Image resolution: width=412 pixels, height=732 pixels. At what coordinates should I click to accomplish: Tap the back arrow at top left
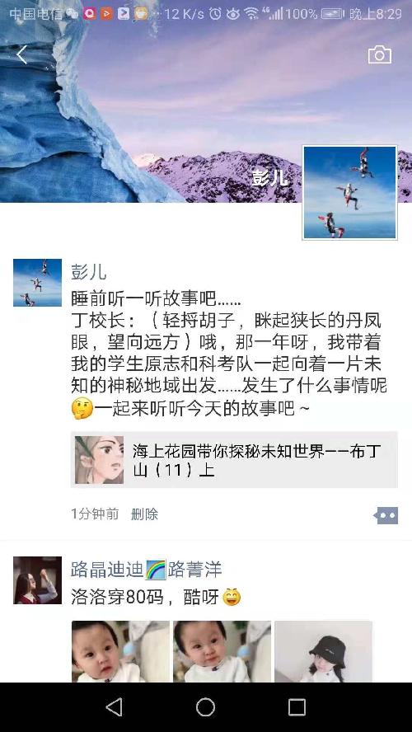pyautogui.click(x=22, y=55)
